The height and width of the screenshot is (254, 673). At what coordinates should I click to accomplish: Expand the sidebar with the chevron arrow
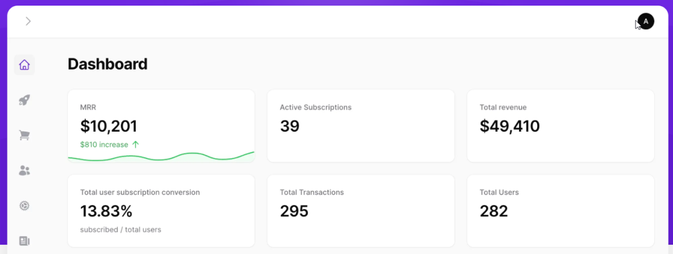tap(28, 21)
